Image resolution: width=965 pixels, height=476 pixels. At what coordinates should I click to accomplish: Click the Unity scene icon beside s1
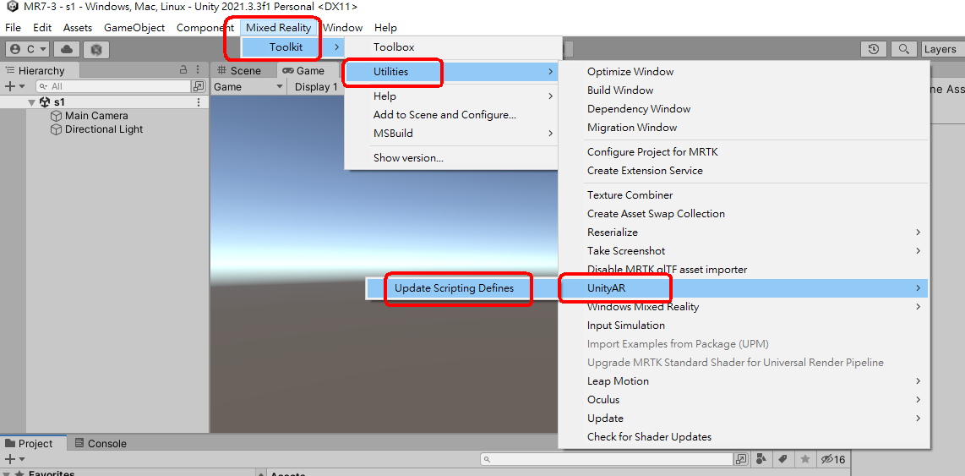(x=44, y=102)
